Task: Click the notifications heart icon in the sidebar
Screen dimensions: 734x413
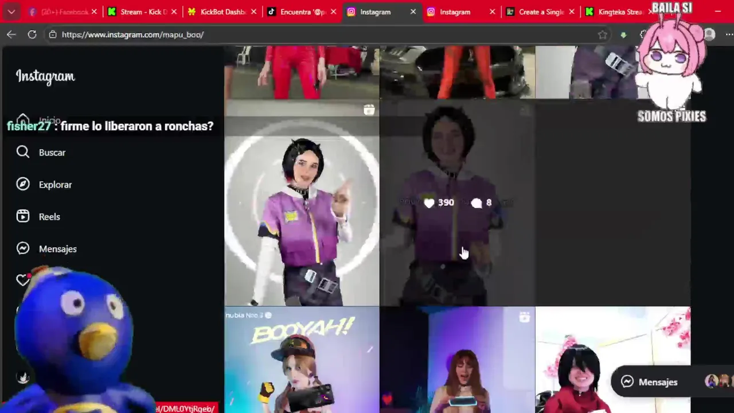Action: [x=22, y=279]
